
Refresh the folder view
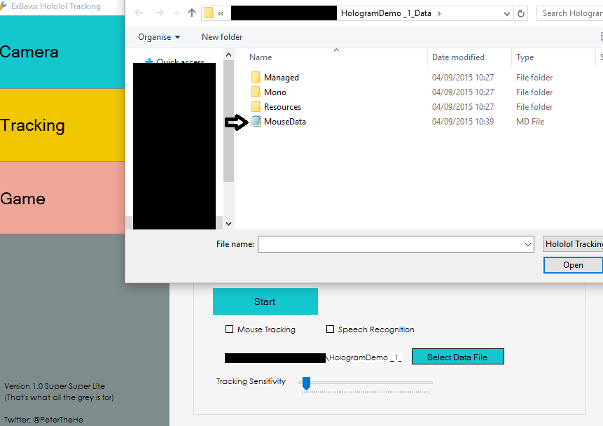pos(520,14)
